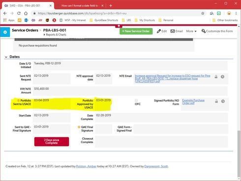Click info icon beside Portfolio Sent to USACE

click(18, 100)
